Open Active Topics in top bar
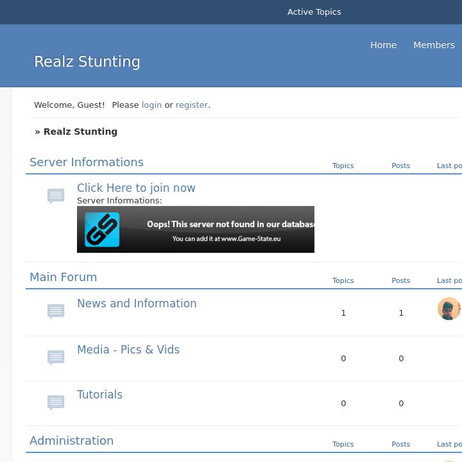This screenshot has height=462, width=462. point(314,12)
